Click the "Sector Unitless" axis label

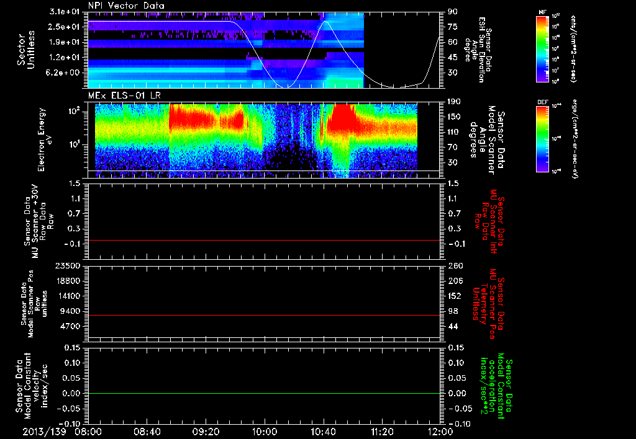pyautogui.click(x=26, y=50)
